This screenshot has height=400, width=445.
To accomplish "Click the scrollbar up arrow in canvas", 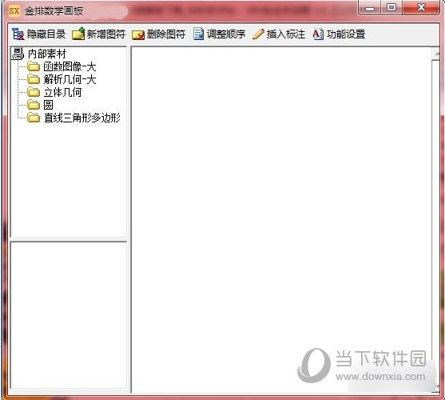I will point(435,54).
